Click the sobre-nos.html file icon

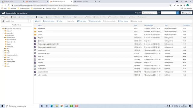(x=35, y=75)
